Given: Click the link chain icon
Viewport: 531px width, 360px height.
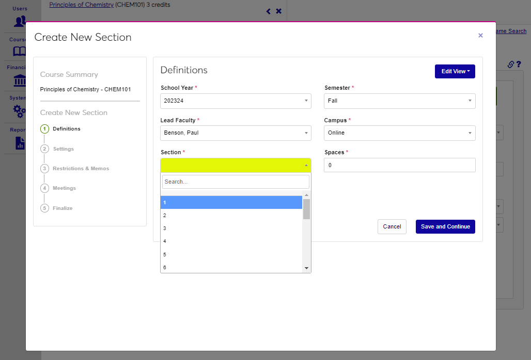Looking at the screenshot, I should click(x=510, y=64).
